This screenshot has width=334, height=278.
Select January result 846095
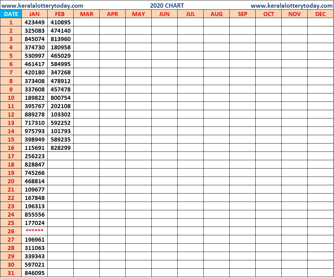34,273
